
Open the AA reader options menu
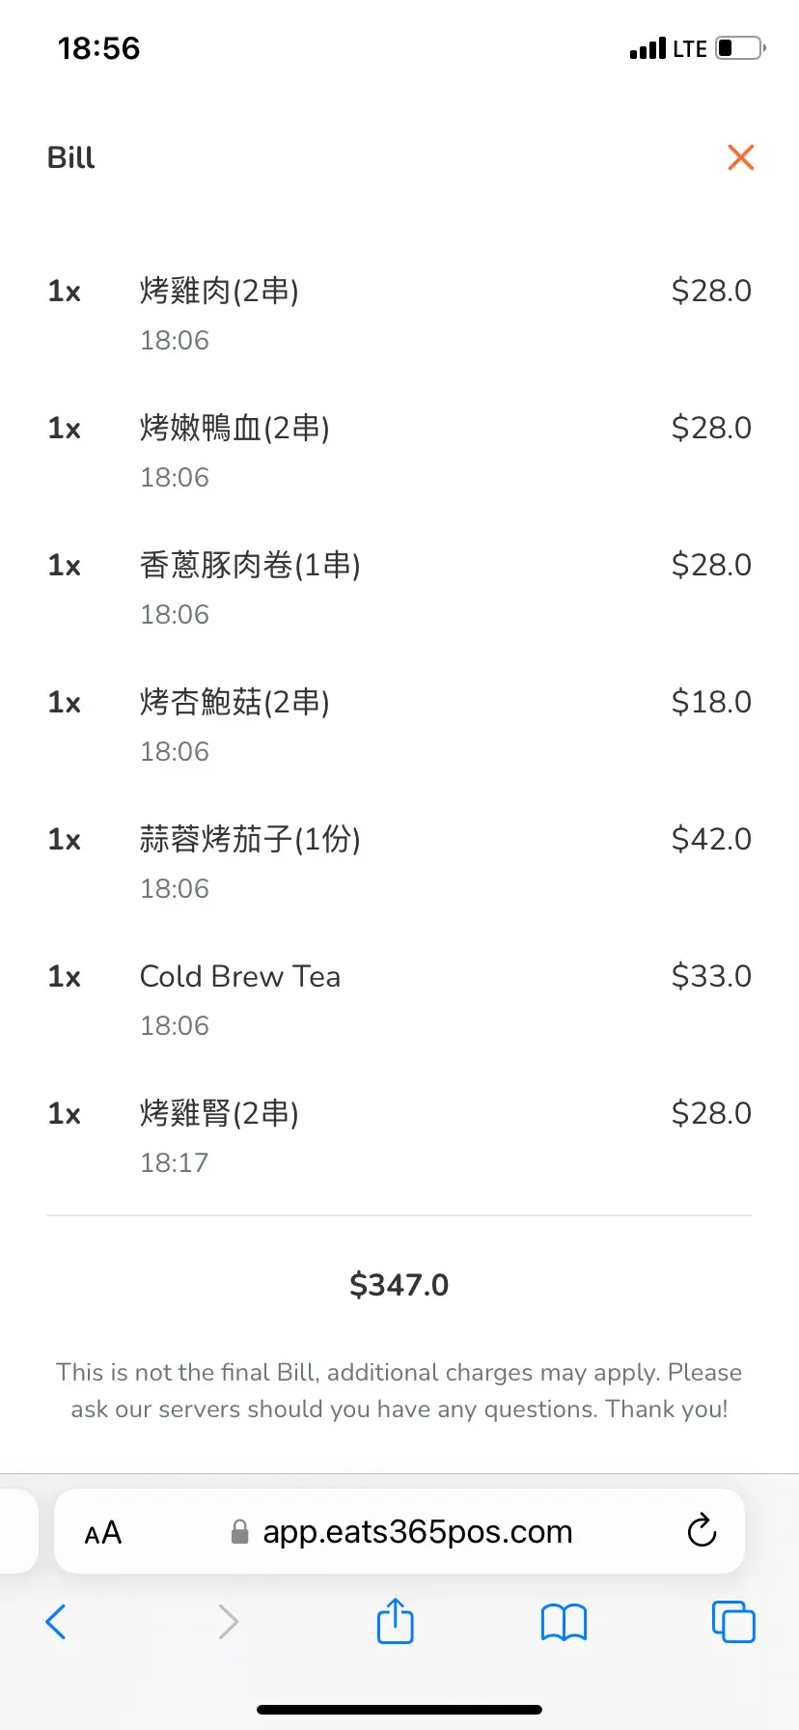click(103, 1532)
